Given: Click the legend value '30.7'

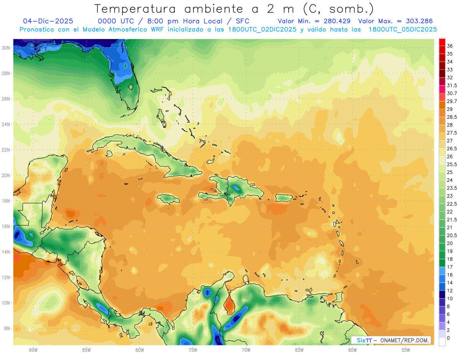Looking at the screenshot, I should coord(452,93).
